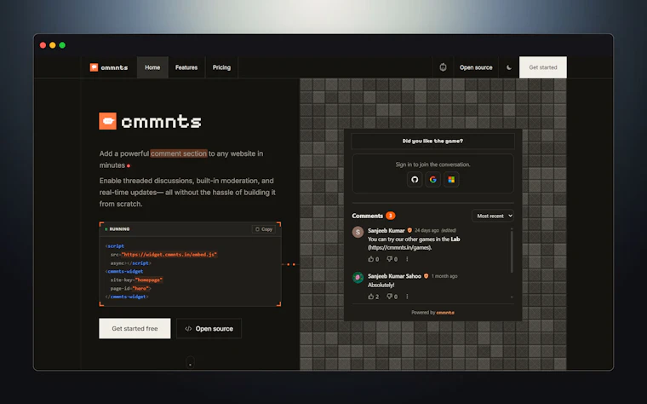Viewport: 647px width, 404px height.
Task: Open more options on Sanjeeb Kumar's comment
Action: coord(407,259)
